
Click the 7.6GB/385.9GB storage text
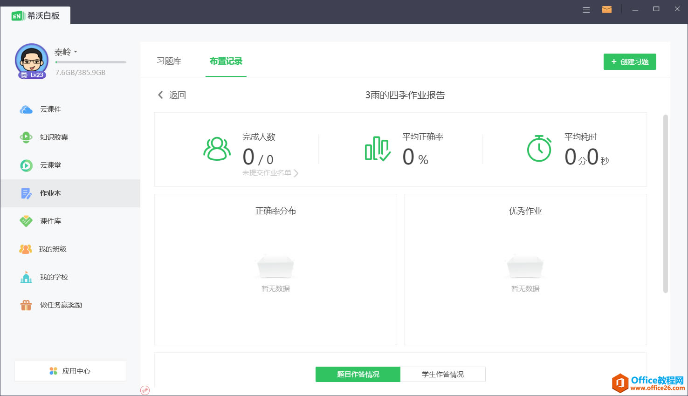click(80, 73)
